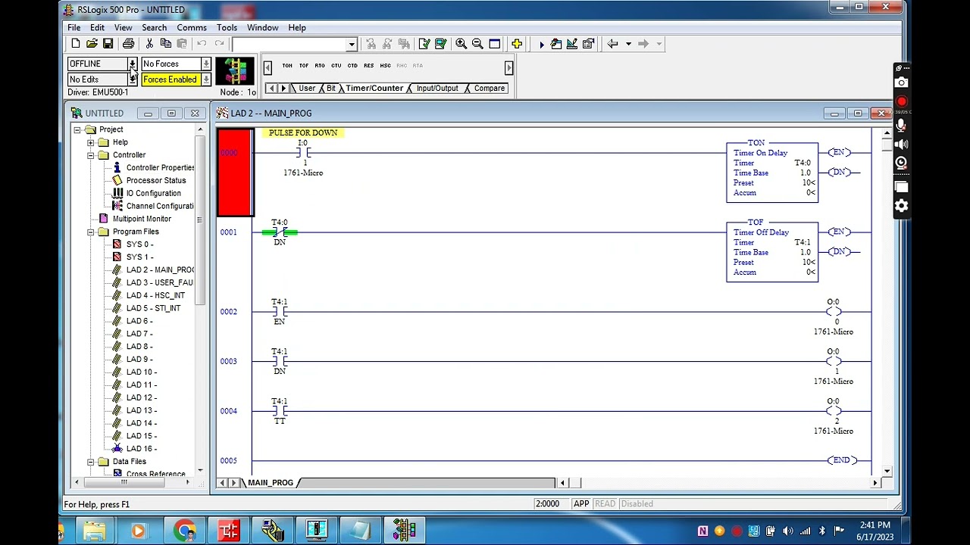Print the ladder using the printer icon

point(128,44)
